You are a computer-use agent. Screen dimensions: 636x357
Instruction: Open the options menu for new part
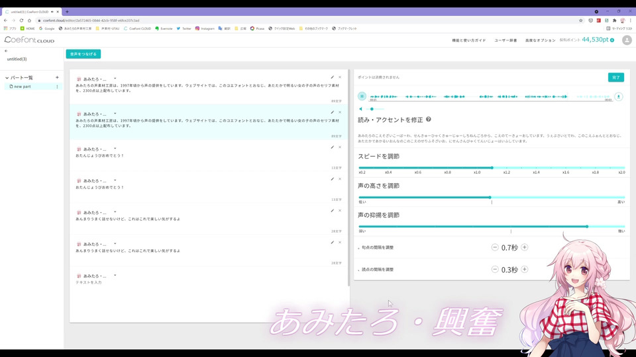57,87
